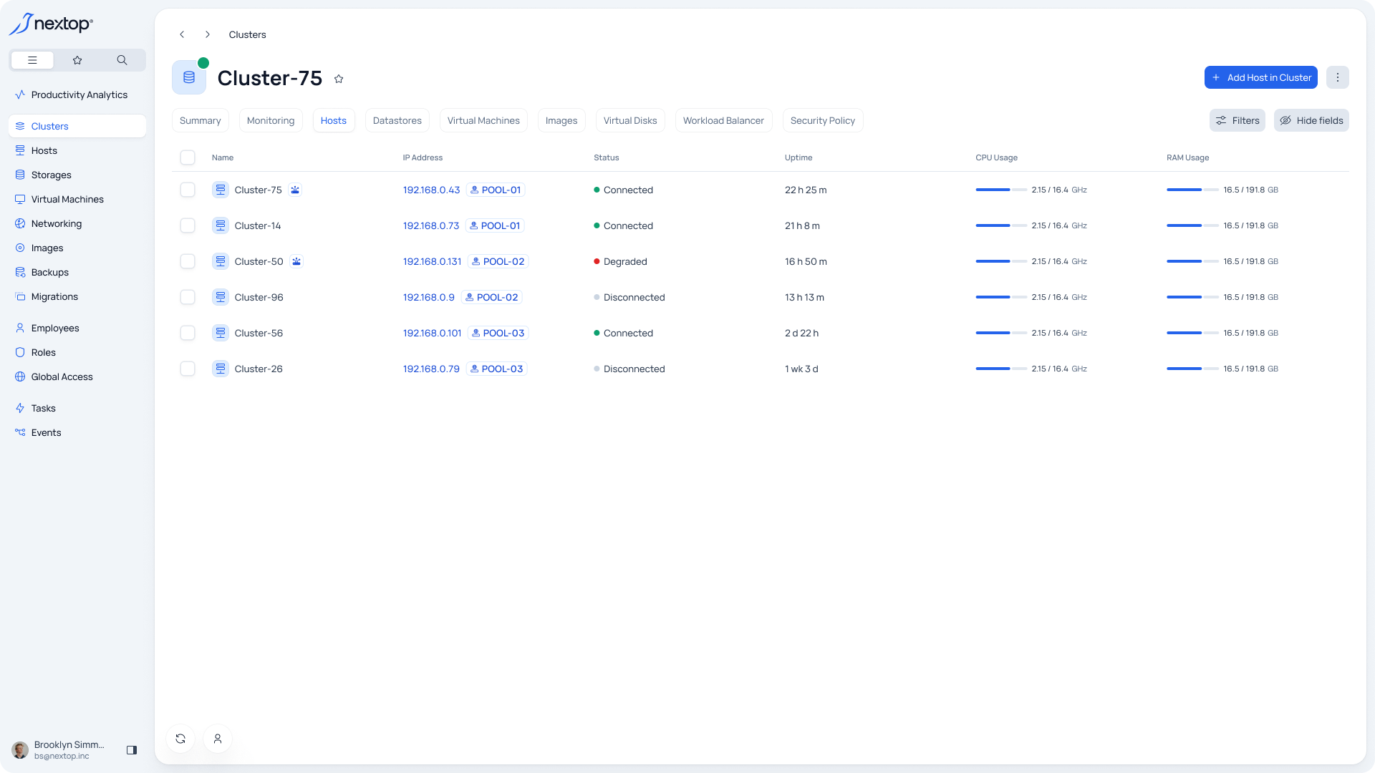The height and width of the screenshot is (773, 1375).
Task: Check the Cluster-56 row checkbox
Action: point(188,333)
